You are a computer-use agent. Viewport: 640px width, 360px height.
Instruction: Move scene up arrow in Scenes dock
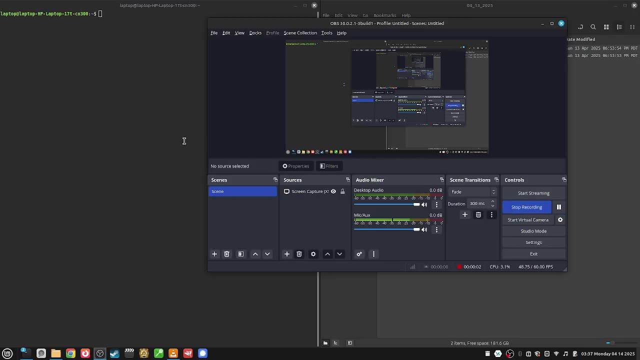(x=255, y=254)
